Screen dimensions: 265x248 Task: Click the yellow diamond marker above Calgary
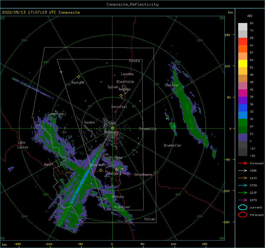[x=116, y=170]
